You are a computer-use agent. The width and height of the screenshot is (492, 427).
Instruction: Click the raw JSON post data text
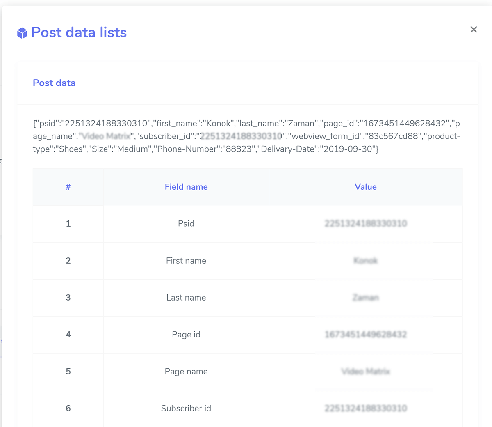(246, 136)
